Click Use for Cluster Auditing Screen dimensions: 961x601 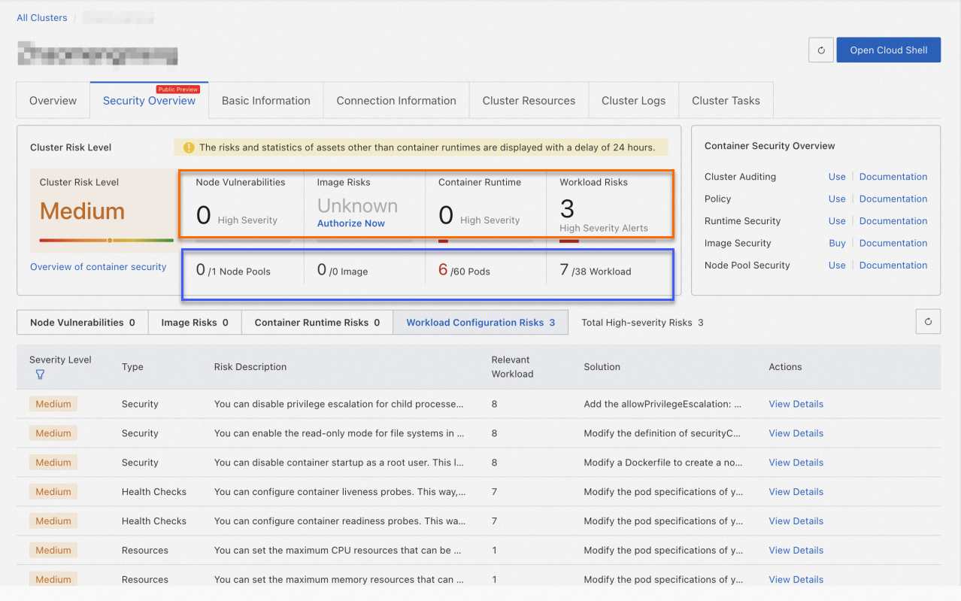tap(837, 177)
